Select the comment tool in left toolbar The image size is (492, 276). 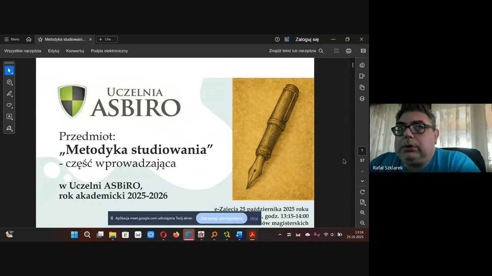coord(9,82)
